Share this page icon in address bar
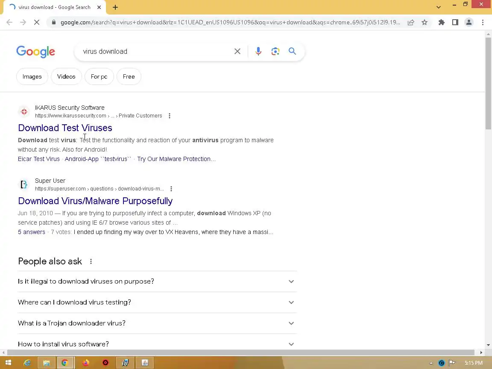The image size is (492, 369). pos(411,22)
